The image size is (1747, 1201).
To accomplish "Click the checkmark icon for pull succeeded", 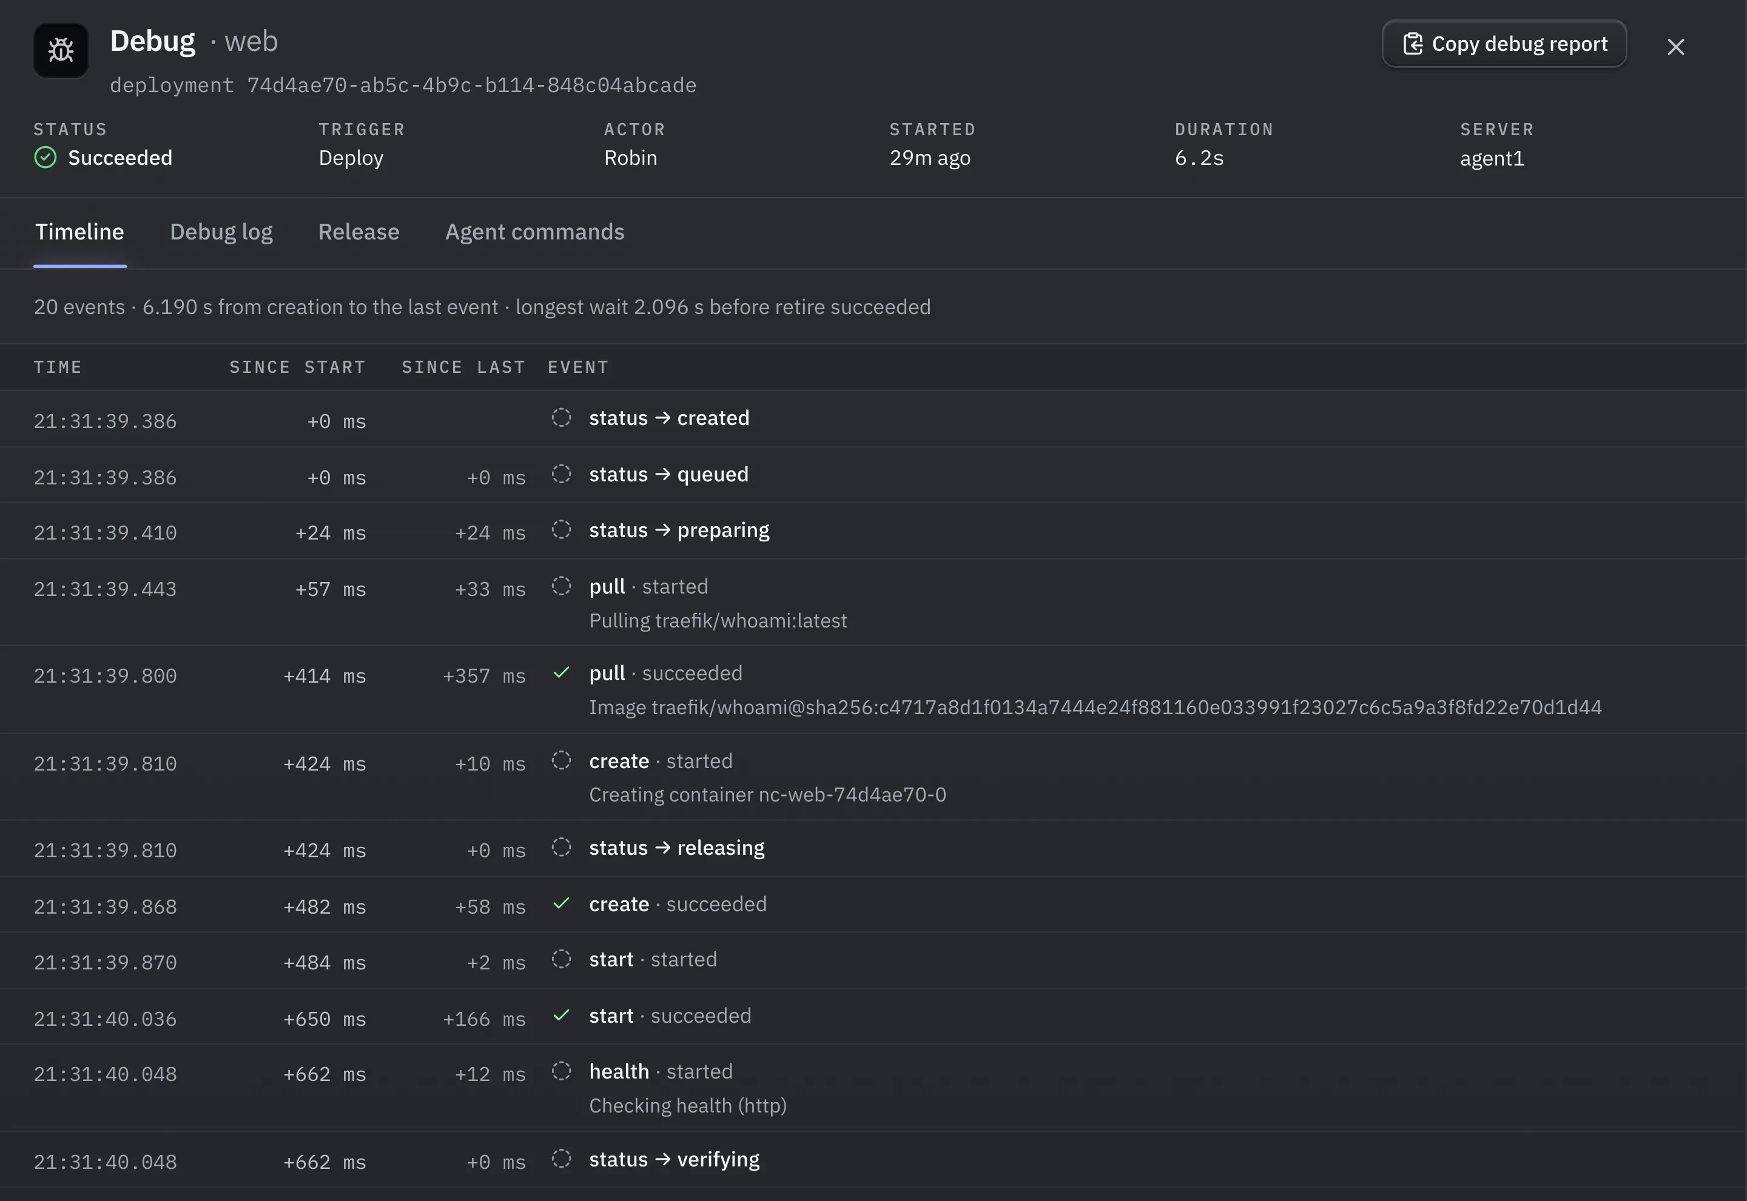I will tap(562, 673).
